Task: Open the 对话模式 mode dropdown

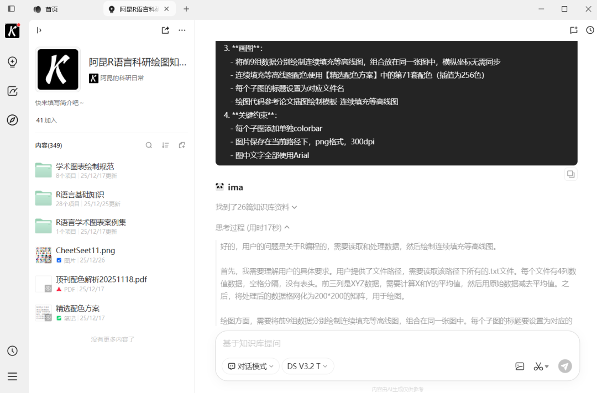Action: coord(250,366)
